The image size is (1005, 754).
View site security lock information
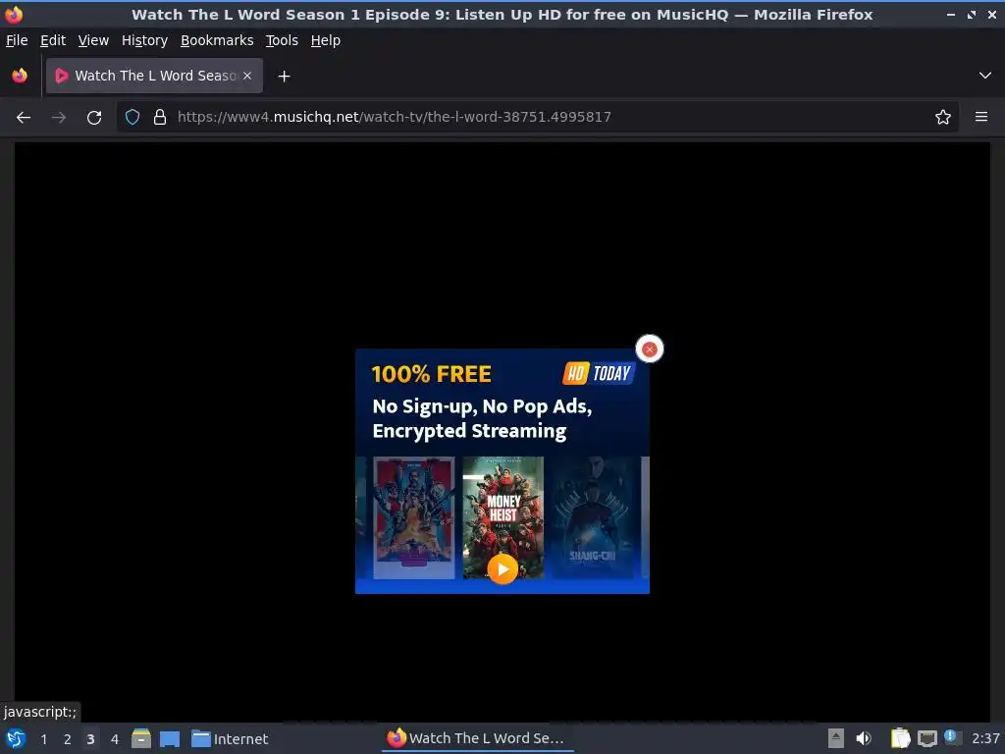pos(160,117)
